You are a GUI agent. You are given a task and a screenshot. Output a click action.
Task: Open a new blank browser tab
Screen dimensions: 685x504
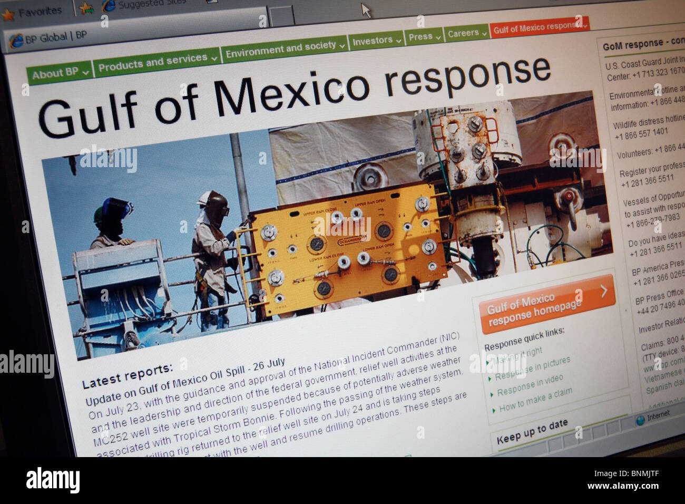click(x=281, y=16)
